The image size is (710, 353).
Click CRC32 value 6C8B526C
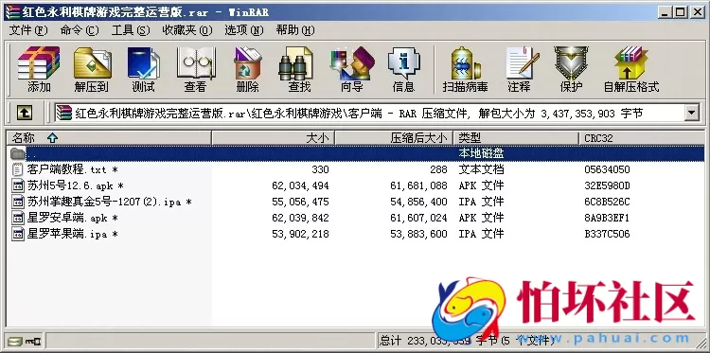click(607, 202)
